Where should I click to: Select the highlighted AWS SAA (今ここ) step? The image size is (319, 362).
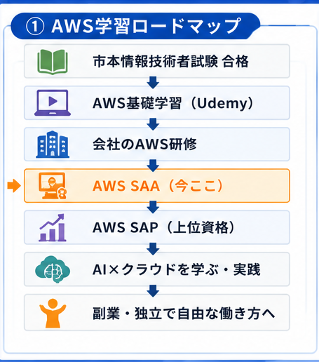pyautogui.click(x=157, y=186)
